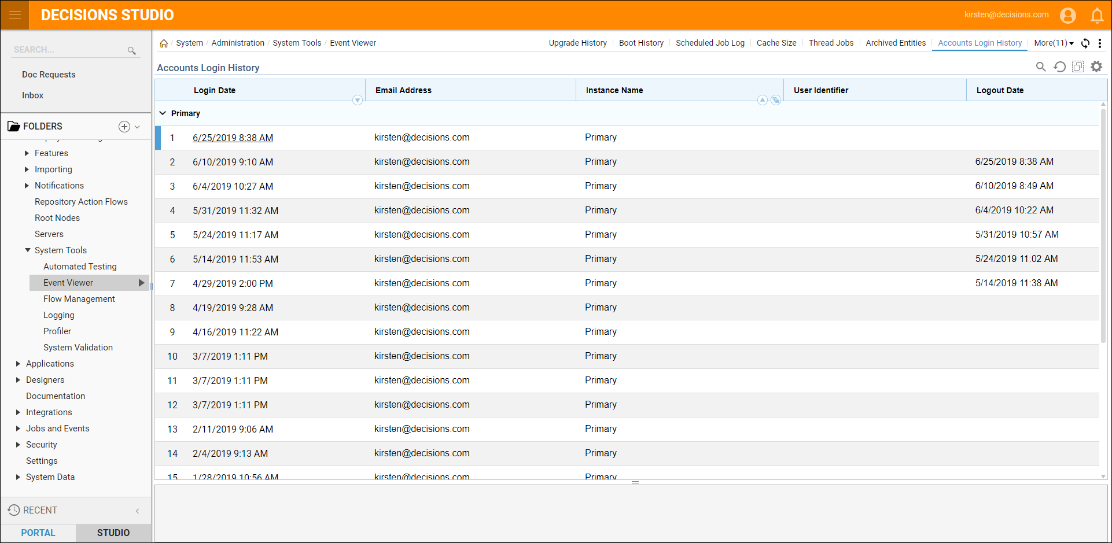This screenshot has width=1112, height=543.
Task: Click the search magnifier in the sidebar
Action: coord(132,51)
